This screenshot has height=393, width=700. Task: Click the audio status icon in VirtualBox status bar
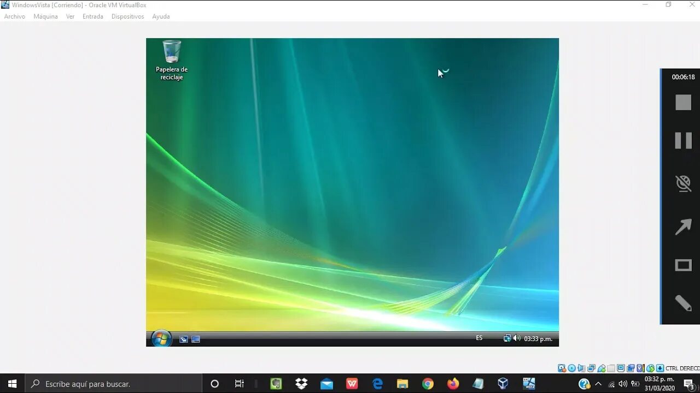pyautogui.click(x=582, y=368)
